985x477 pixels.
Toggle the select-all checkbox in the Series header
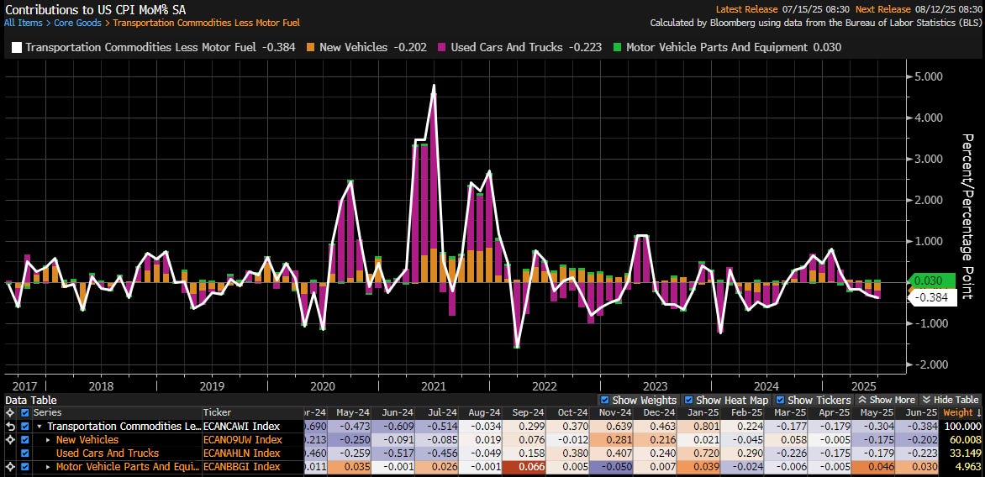25,413
